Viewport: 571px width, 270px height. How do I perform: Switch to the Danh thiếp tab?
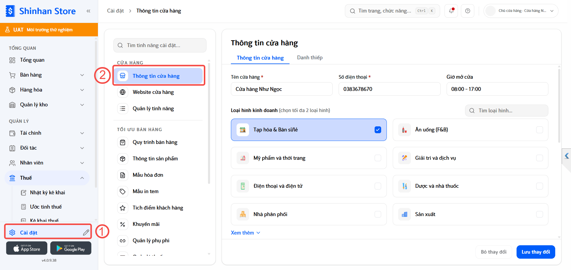pos(310,58)
